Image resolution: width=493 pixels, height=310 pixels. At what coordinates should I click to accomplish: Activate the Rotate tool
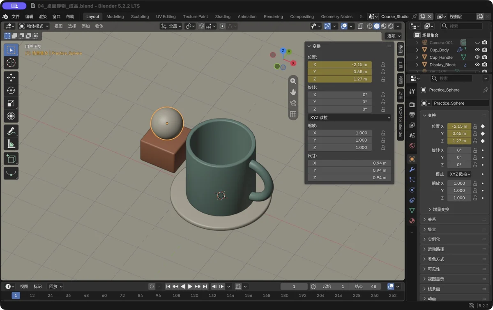pos(11,90)
